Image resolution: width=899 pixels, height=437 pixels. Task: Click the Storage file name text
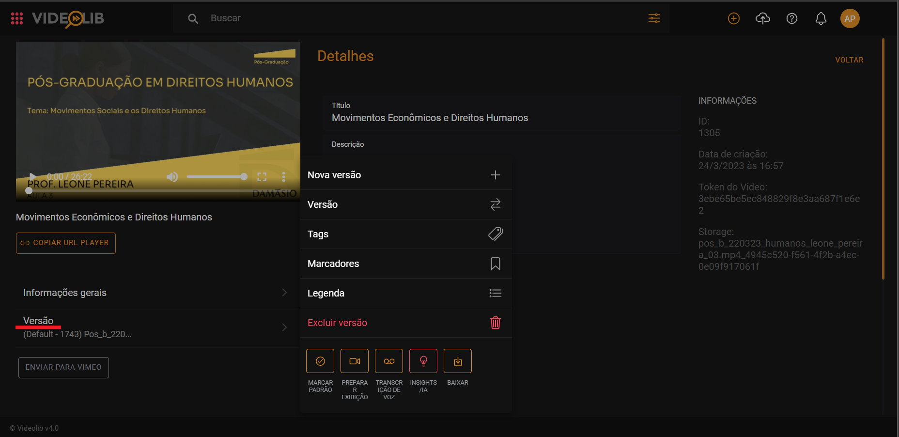780,255
